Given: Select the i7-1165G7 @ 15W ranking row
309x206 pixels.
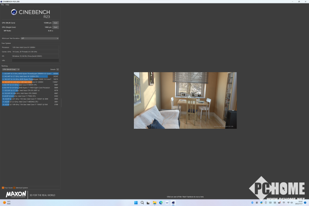Looking at the screenshot, I should pyautogui.click(x=30, y=104).
